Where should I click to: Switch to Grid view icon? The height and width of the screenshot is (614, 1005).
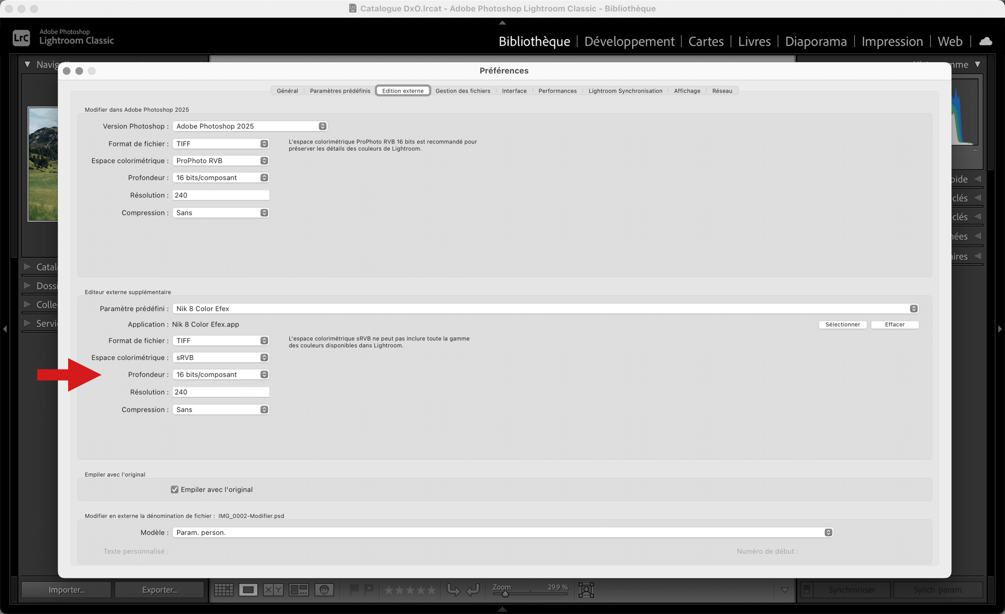[x=224, y=589]
